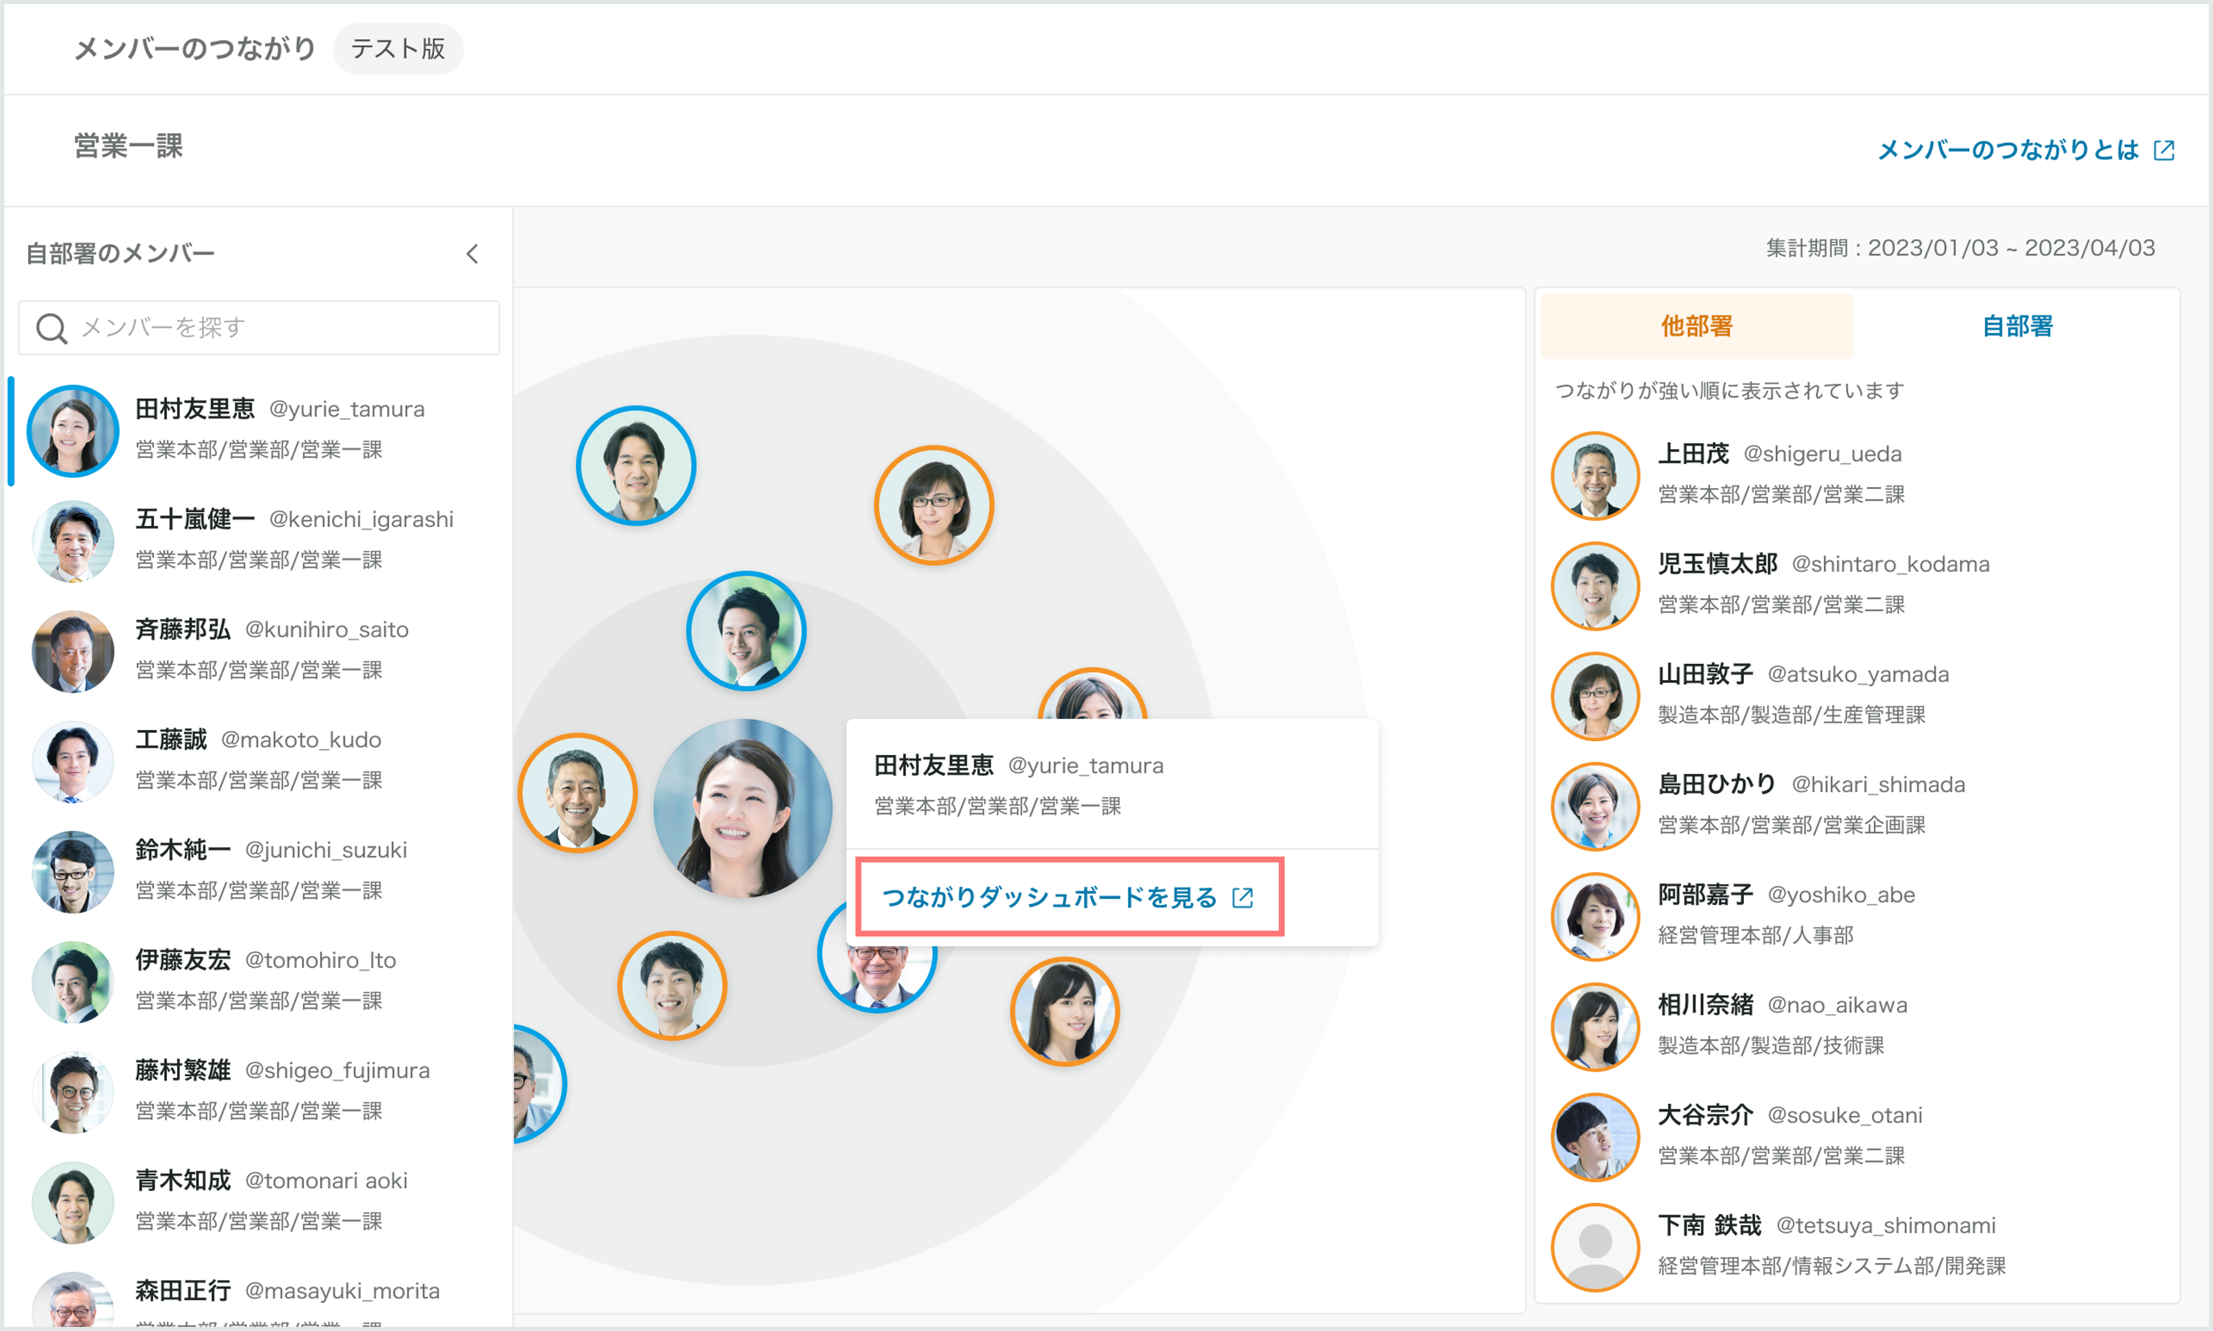
Task: Click 工藤誠 avatar in sidebar
Action: click(73, 763)
